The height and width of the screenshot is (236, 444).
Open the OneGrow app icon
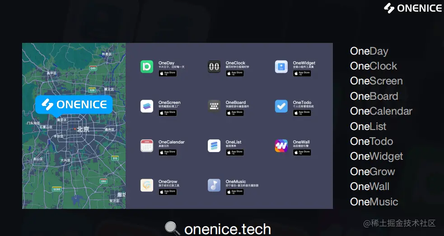(x=147, y=185)
